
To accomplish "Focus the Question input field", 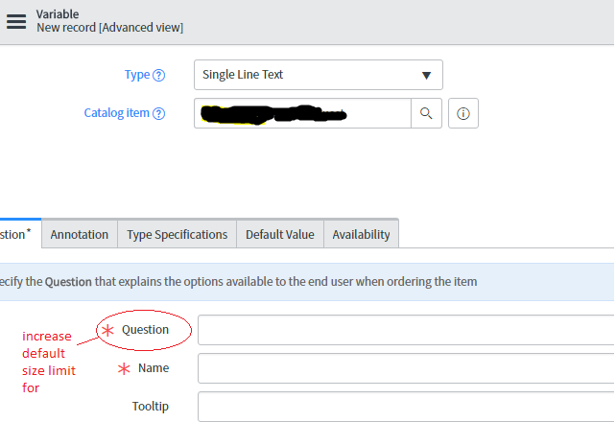I will [406, 330].
